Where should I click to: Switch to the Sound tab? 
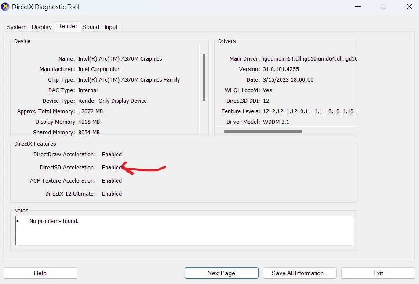coord(91,27)
